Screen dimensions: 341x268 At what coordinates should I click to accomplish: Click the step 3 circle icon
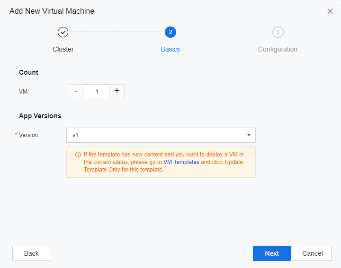[278, 32]
